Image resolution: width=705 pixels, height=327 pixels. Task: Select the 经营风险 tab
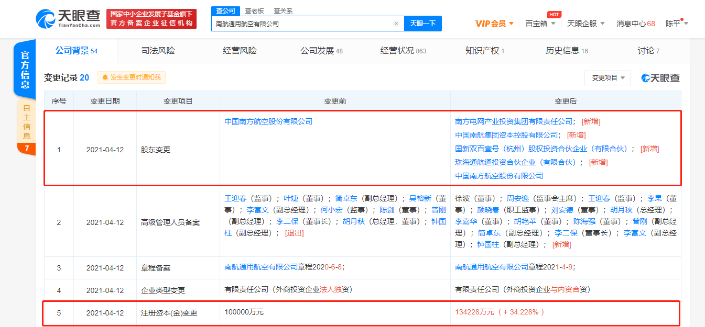click(x=240, y=51)
